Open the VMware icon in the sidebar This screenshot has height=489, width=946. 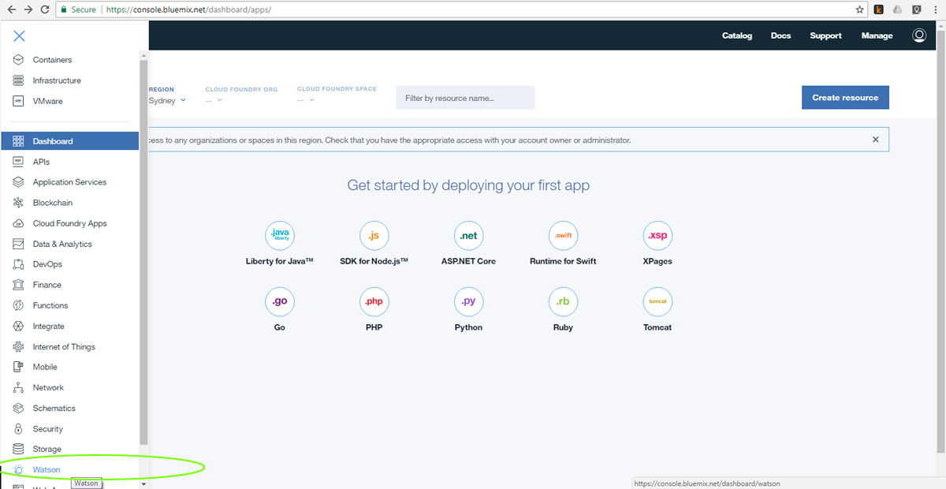18,101
